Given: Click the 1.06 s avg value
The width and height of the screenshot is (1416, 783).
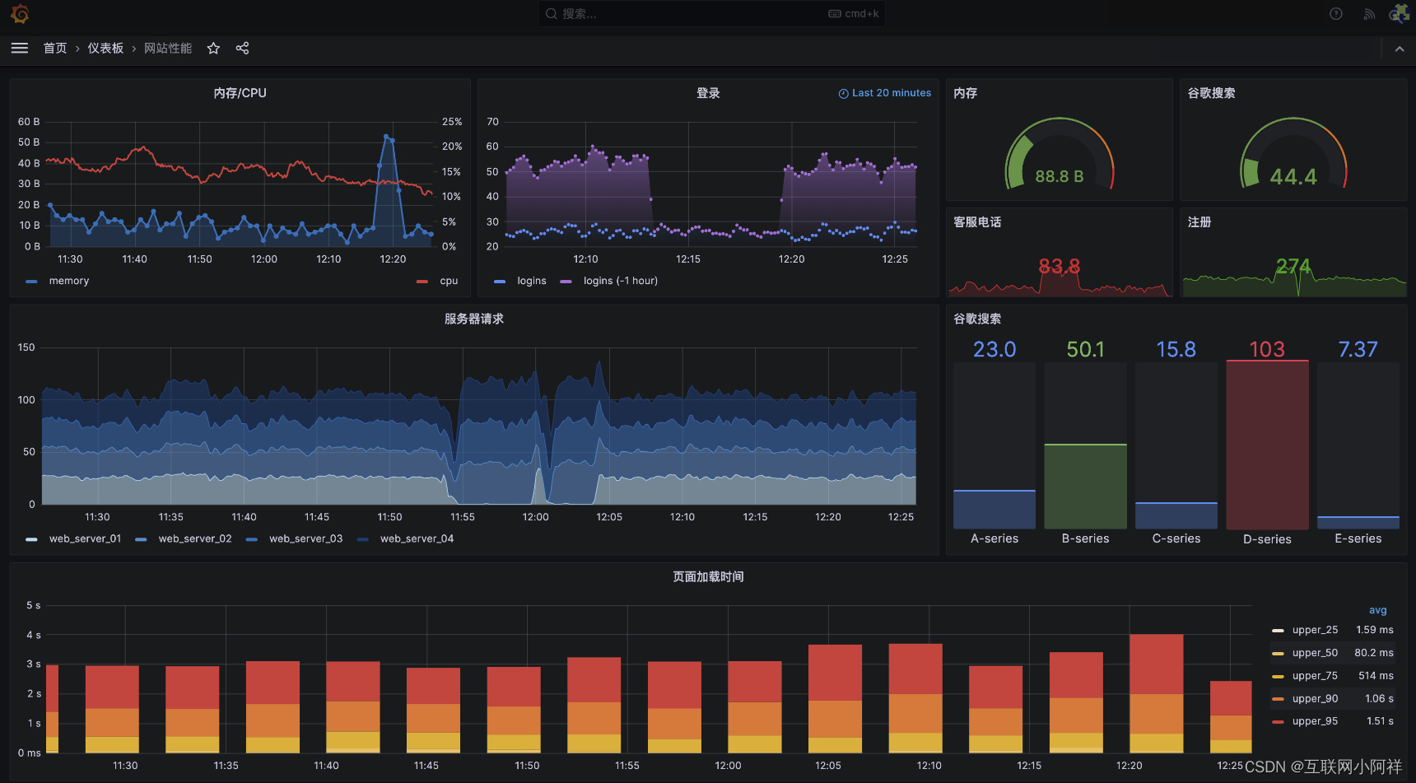Looking at the screenshot, I should (x=1379, y=699).
